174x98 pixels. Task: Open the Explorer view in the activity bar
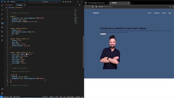click(2, 5)
